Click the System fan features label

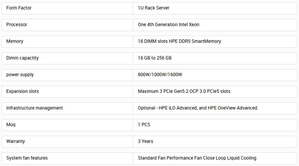click(27, 158)
